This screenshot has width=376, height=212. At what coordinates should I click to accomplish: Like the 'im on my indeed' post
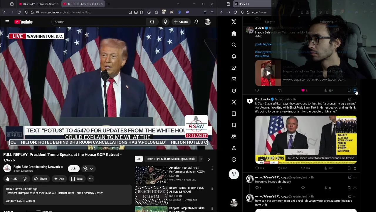point(303,188)
